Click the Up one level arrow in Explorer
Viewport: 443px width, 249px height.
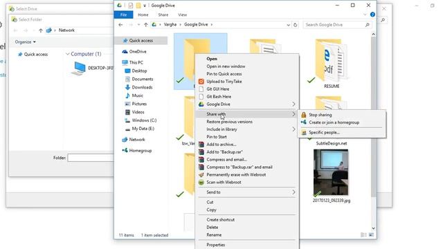click(146, 25)
